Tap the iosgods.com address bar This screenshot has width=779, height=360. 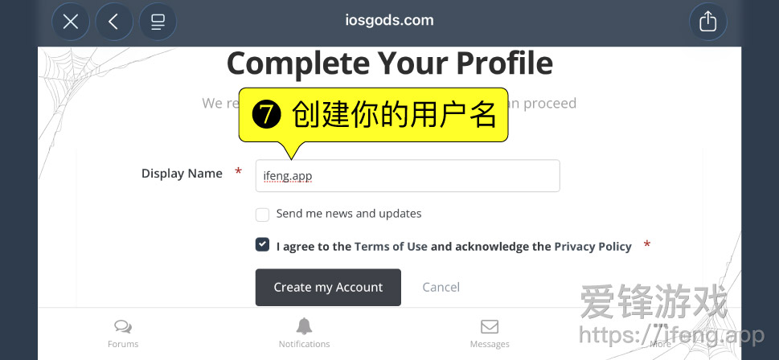click(389, 21)
